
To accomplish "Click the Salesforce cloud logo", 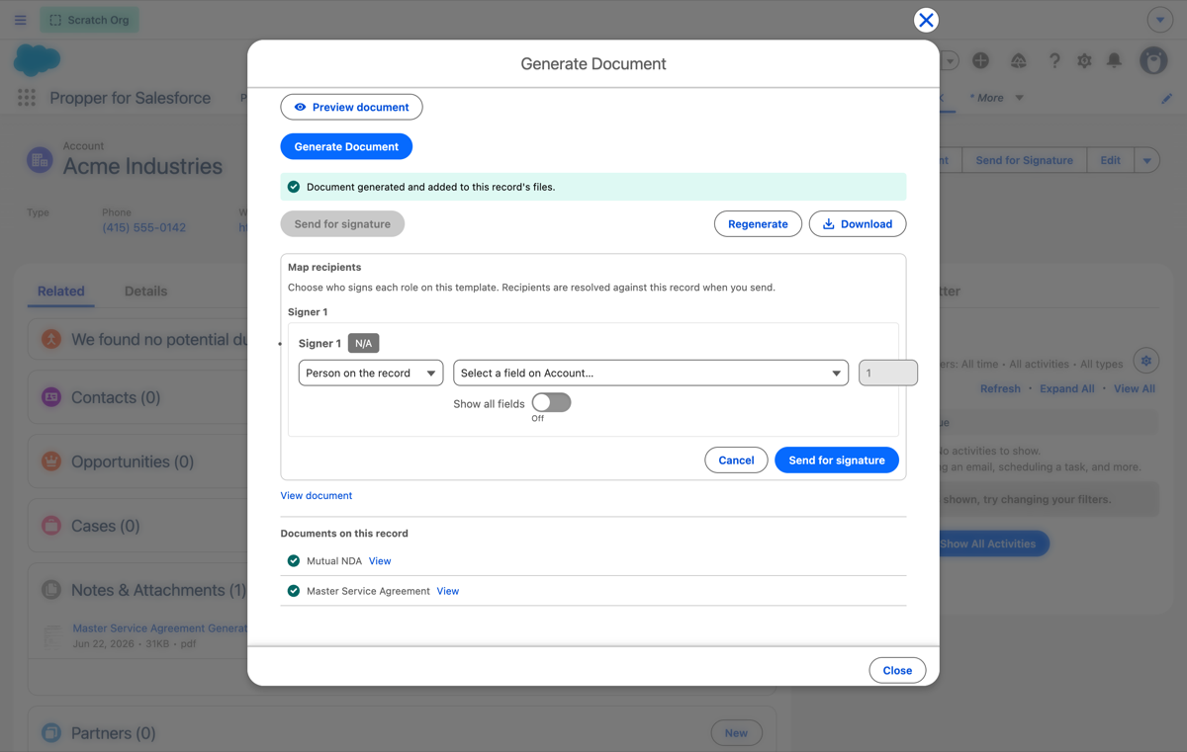I will pos(38,61).
